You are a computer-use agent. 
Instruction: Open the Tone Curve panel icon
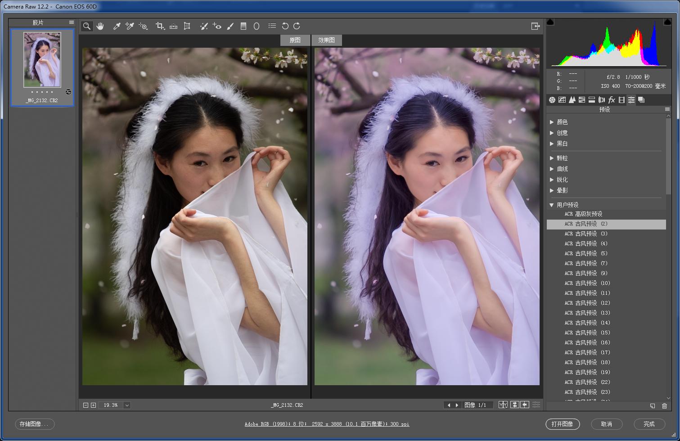pos(562,100)
